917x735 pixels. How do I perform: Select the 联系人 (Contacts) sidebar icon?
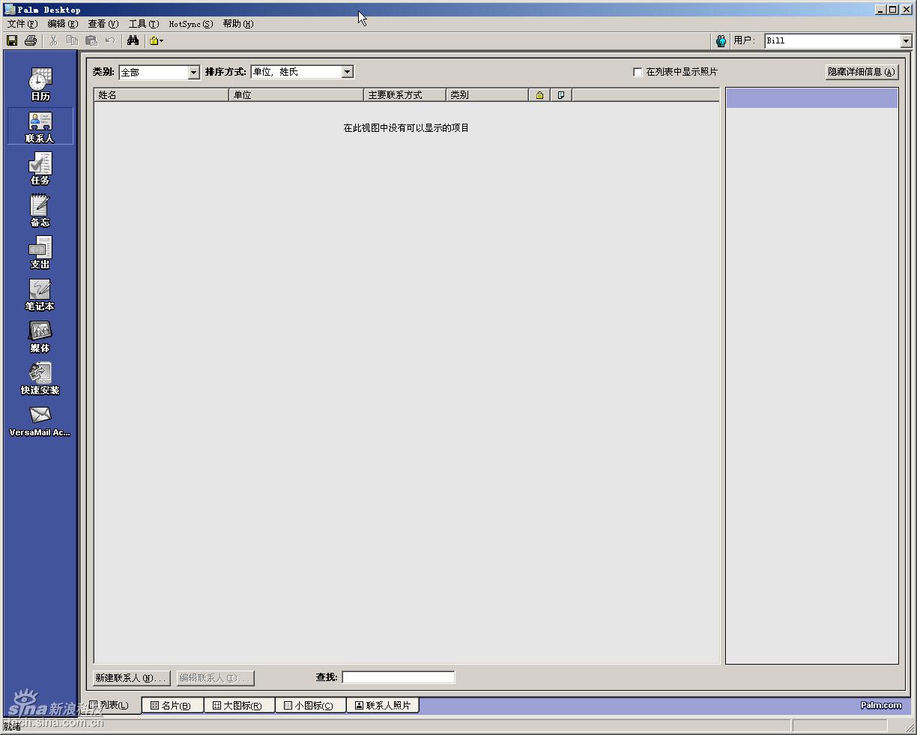click(x=40, y=125)
